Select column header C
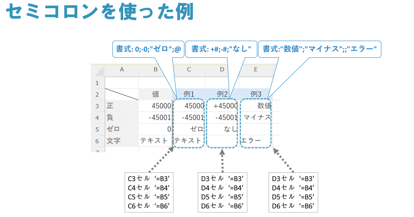This screenshot has width=414, height=217. pyautogui.click(x=189, y=70)
